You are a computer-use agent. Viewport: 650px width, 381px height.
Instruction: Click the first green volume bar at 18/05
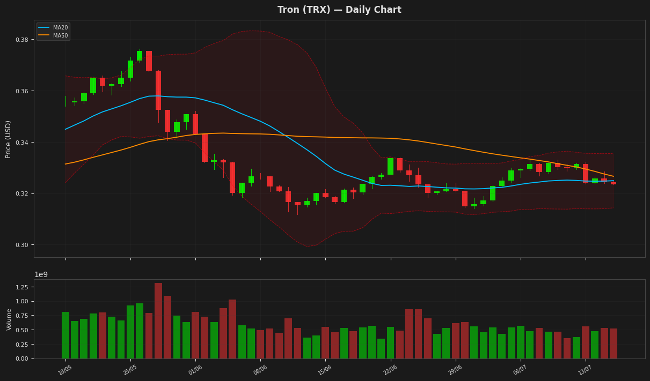65,335
